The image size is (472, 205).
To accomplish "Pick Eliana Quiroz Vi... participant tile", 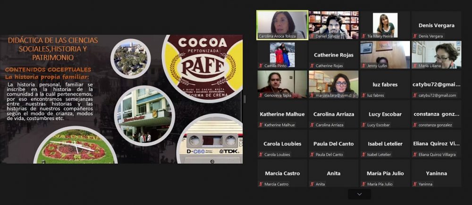I will [x=437, y=144].
